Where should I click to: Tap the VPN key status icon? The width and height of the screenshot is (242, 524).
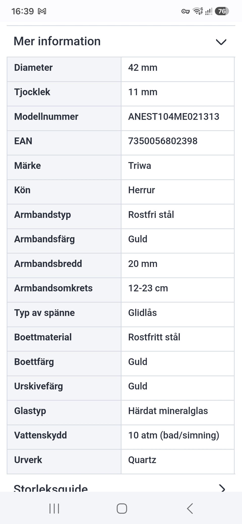pos(185,11)
